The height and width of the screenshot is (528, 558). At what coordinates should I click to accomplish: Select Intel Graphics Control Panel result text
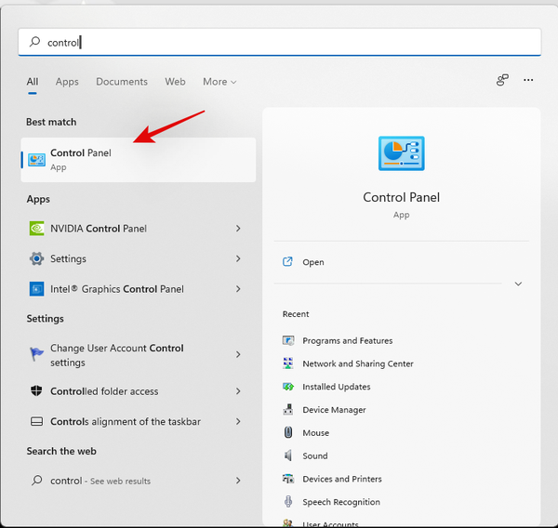click(x=117, y=289)
